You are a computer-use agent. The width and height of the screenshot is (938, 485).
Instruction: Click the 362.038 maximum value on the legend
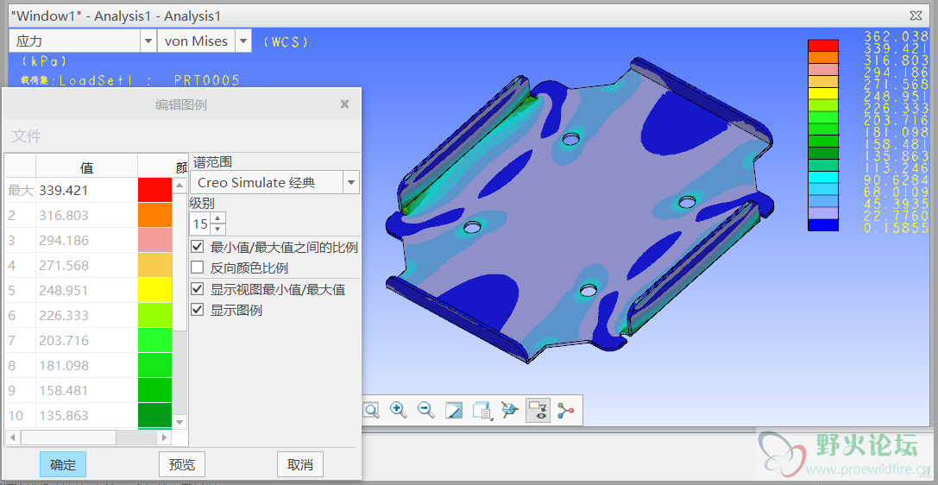pyautogui.click(x=896, y=36)
